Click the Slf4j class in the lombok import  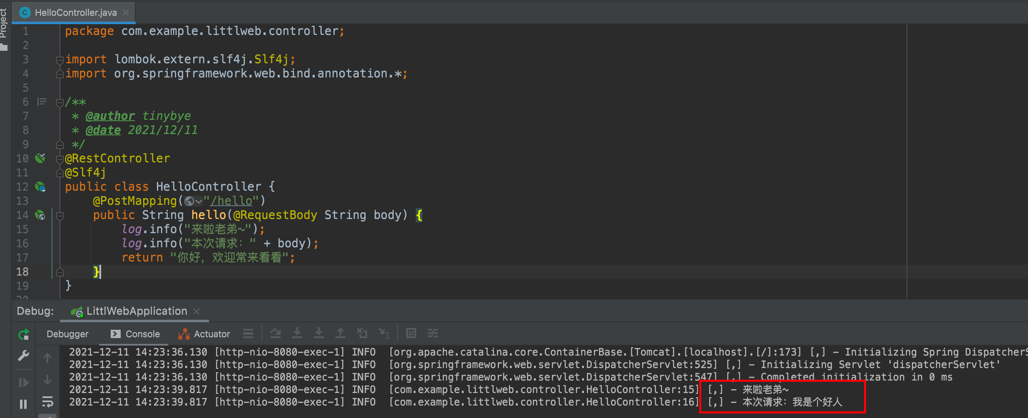[271, 59]
